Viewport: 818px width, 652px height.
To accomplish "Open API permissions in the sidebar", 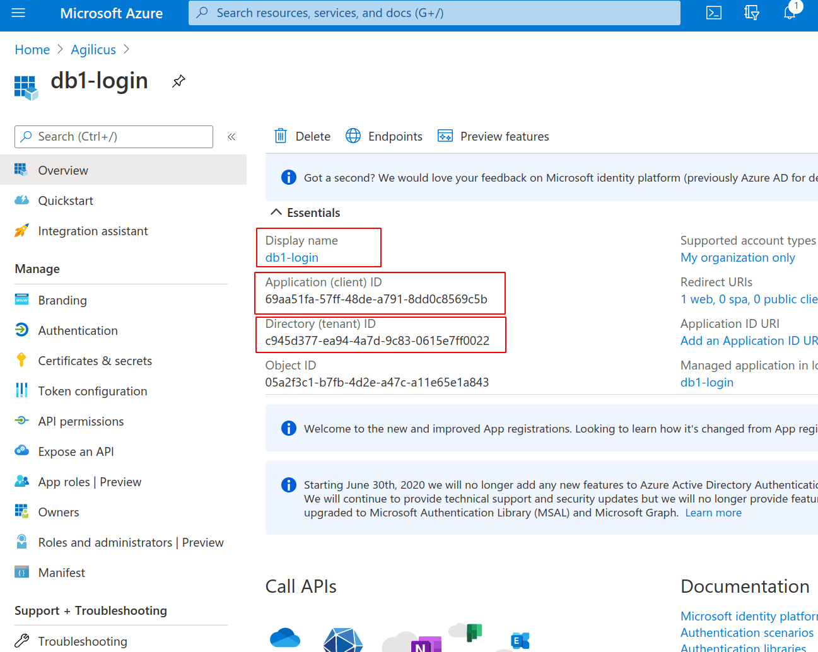I will tap(81, 421).
